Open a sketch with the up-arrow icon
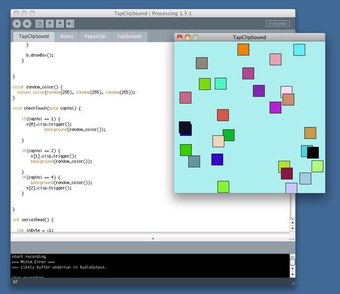 pyautogui.click(x=49, y=24)
